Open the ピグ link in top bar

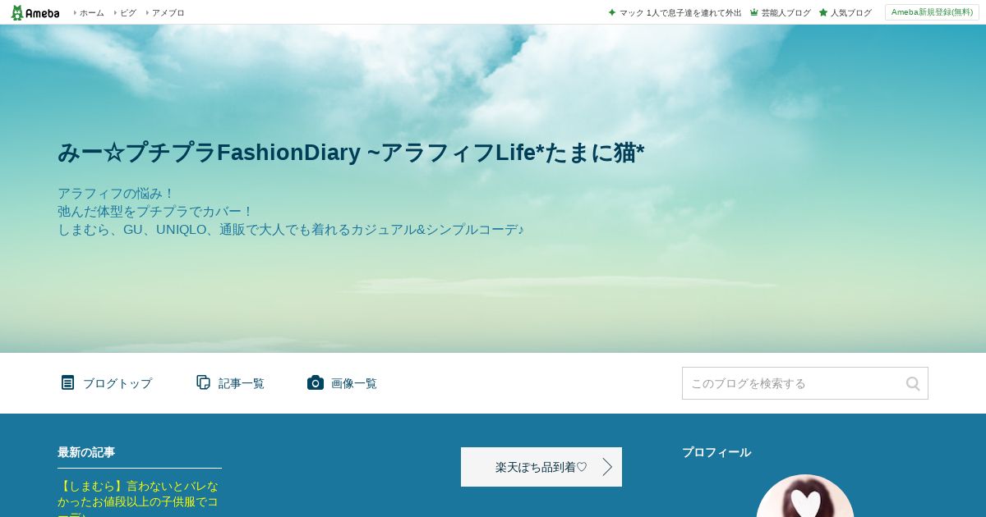pos(128,12)
